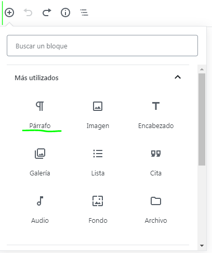Click the Undo arrow icon

28,12
